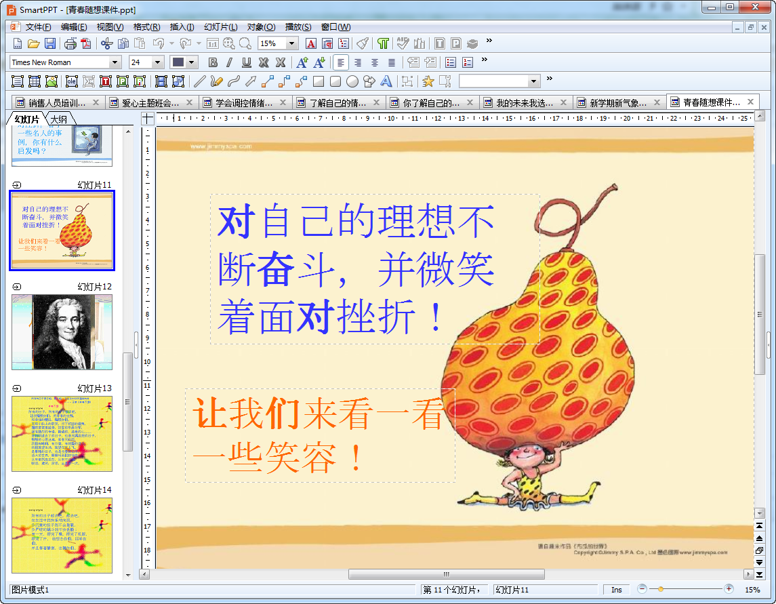Toggle italic formatting

[229, 62]
